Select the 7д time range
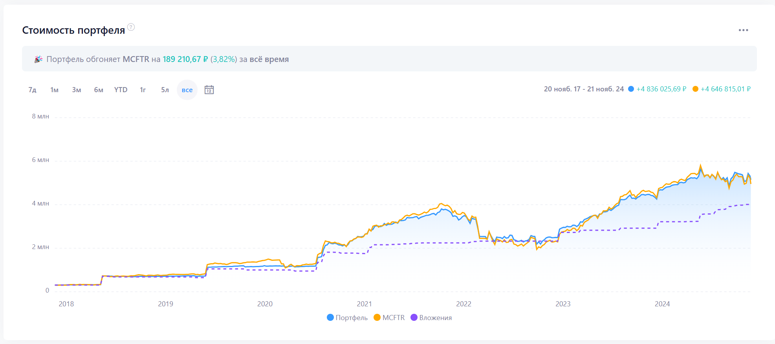Viewport: 775px width, 344px height. [32, 90]
